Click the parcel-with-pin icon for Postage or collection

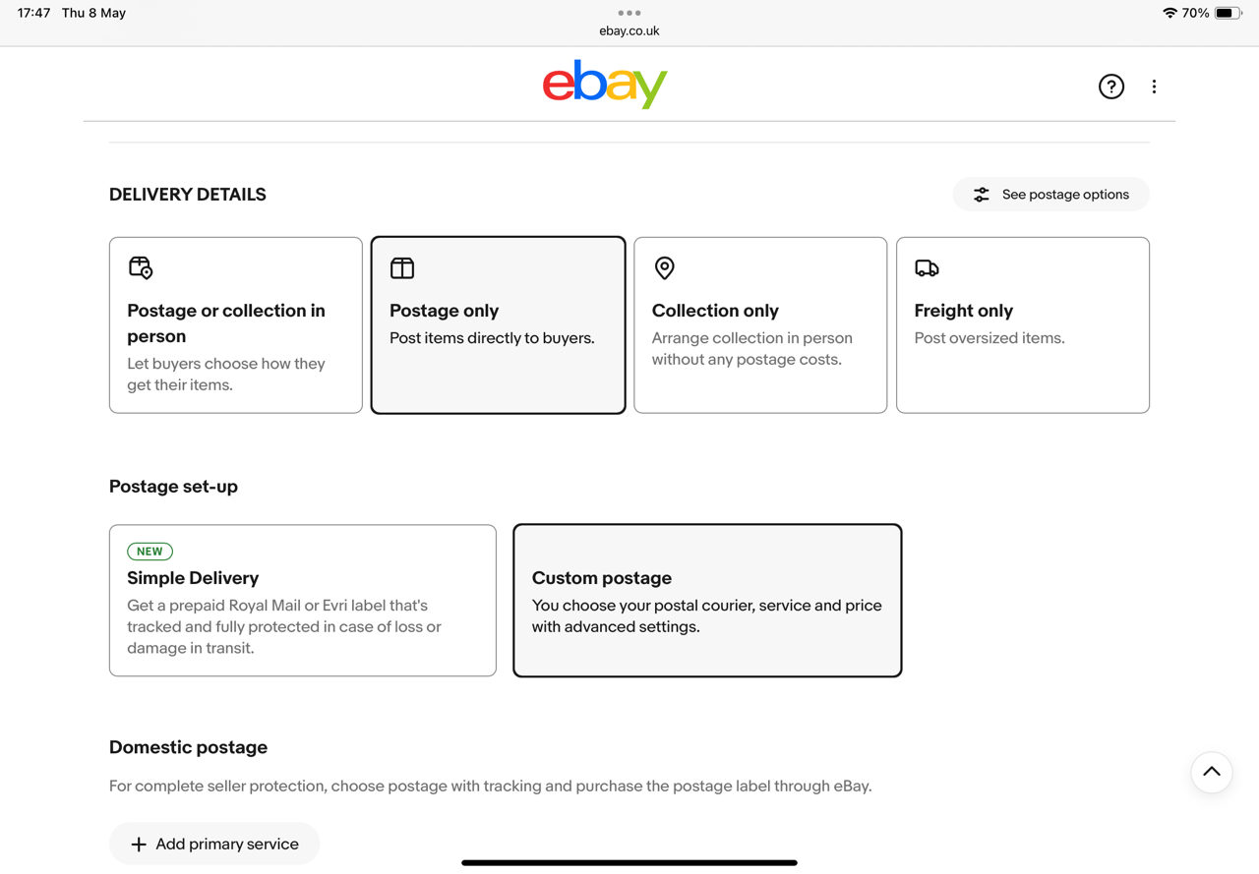tap(141, 267)
